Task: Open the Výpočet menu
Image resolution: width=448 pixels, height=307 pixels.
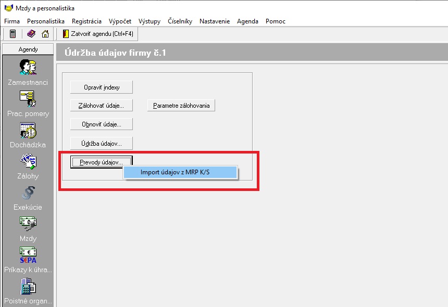Action: pyautogui.click(x=120, y=21)
